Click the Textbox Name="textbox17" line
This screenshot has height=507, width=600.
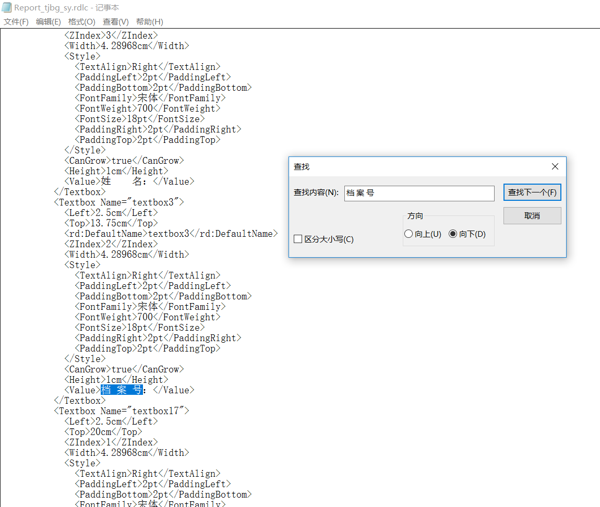coord(122,411)
